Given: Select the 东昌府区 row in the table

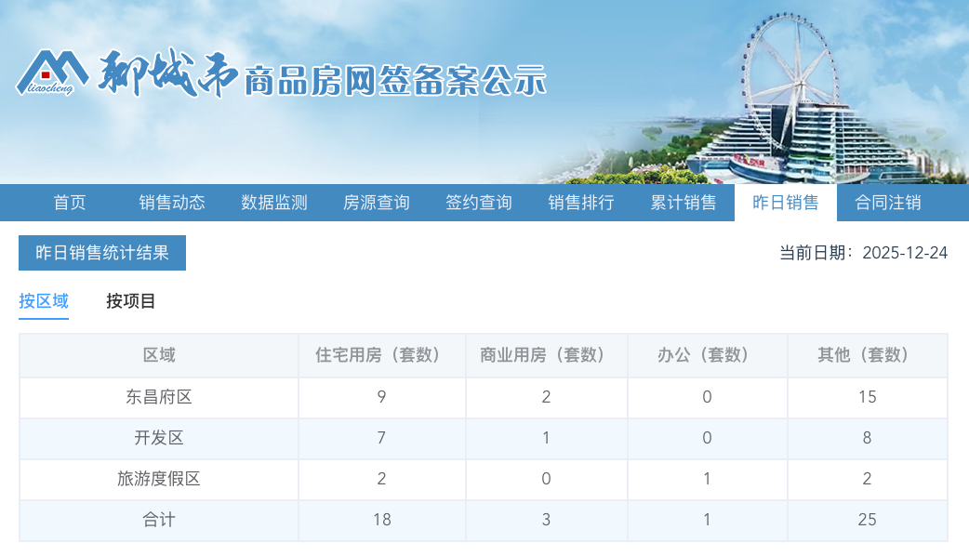Looking at the screenshot, I should coord(158,397).
